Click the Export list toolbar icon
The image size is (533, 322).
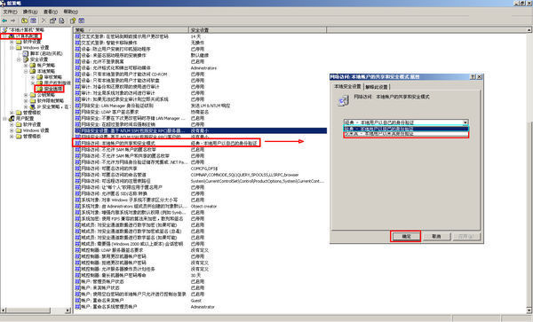point(61,20)
